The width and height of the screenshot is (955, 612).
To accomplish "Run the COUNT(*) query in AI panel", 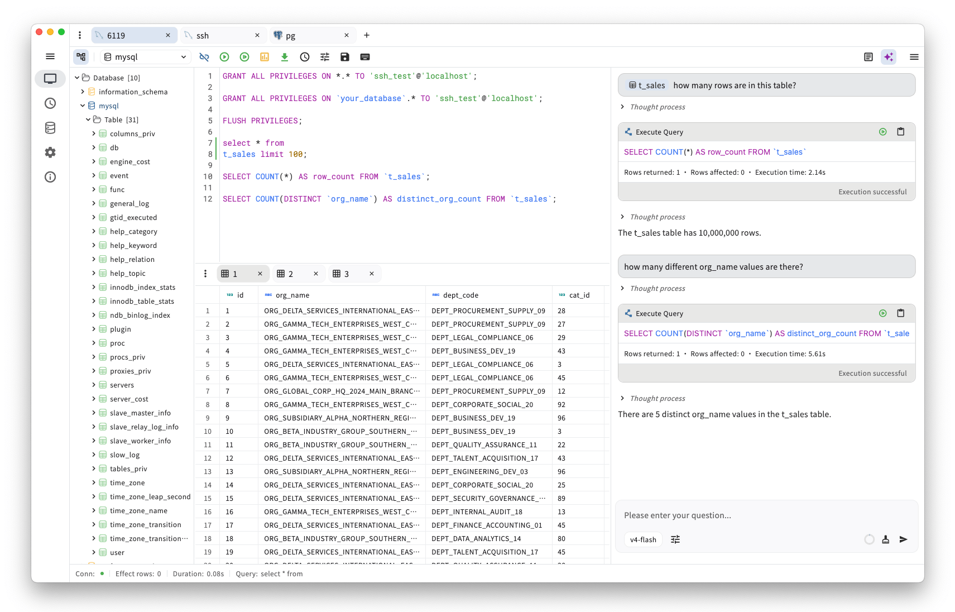I will (883, 132).
